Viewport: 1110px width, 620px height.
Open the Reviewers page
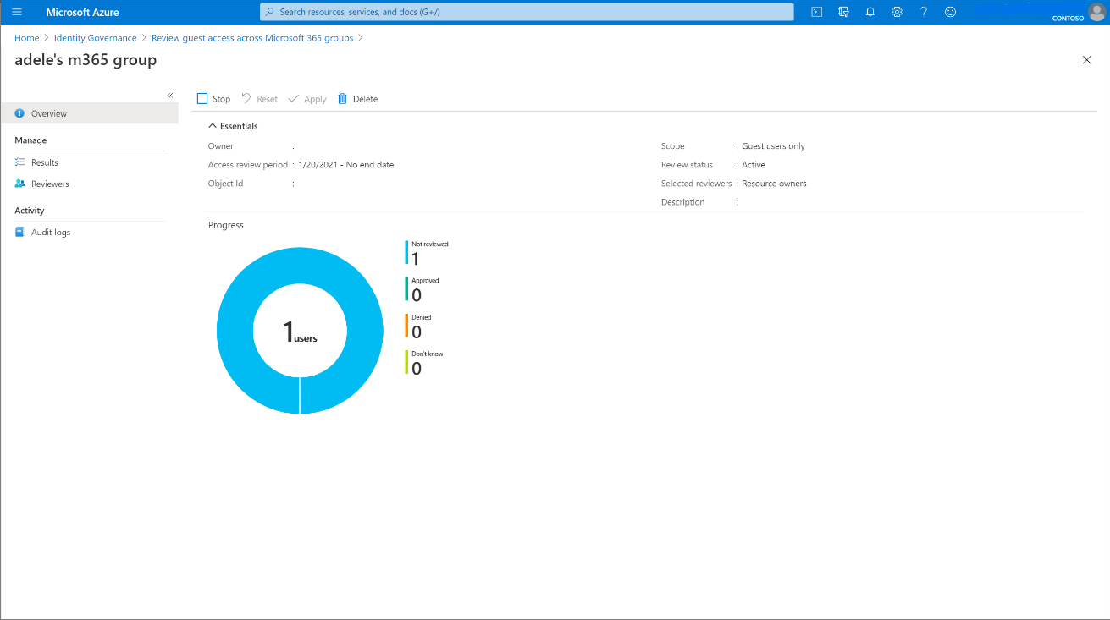pos(51,184)
